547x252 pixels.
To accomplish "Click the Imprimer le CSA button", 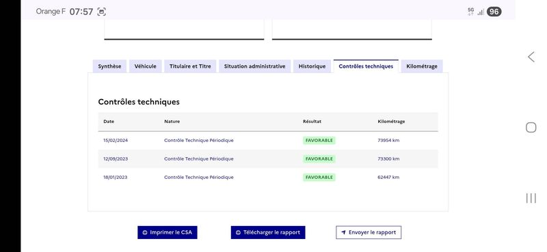I will [x=168, y=232].
